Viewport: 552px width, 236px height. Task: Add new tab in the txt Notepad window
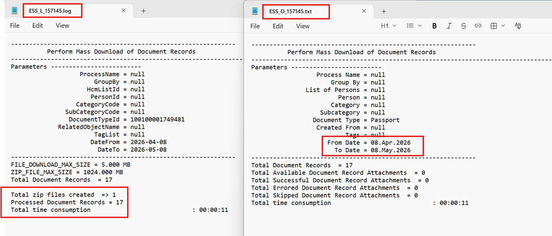pyautogui.click(x=384, y=12)
